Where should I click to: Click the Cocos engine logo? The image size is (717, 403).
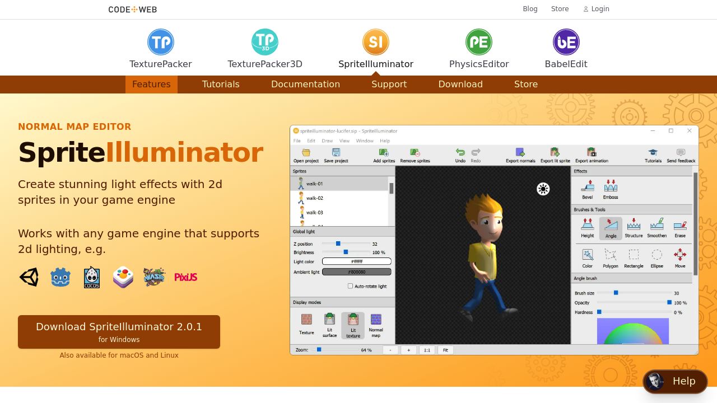92,277
